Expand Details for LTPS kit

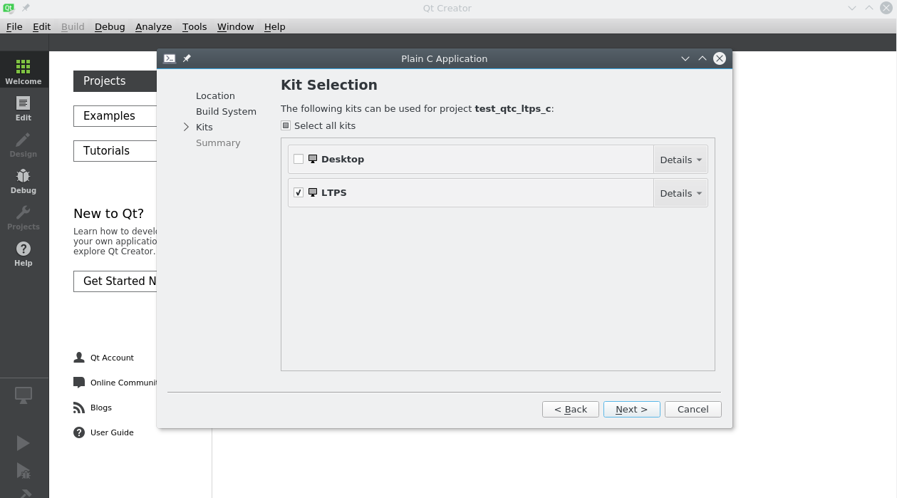[x=680, y=193]
